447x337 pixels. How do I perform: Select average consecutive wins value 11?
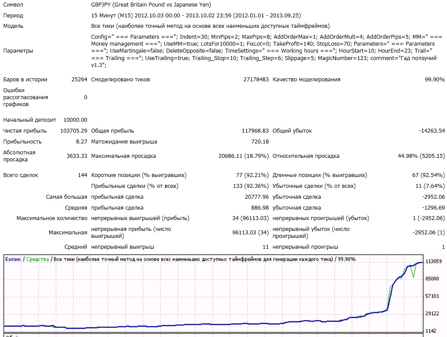(x=266, y=247)
